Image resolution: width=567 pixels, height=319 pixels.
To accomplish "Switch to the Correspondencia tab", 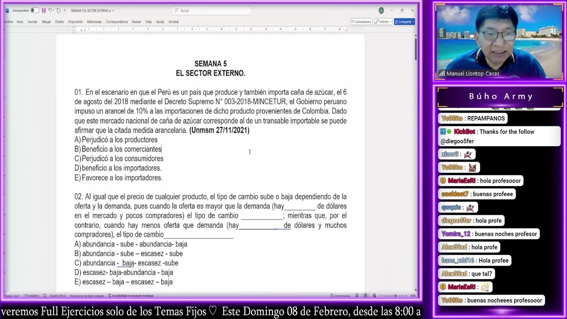I will tap(117, 22).
